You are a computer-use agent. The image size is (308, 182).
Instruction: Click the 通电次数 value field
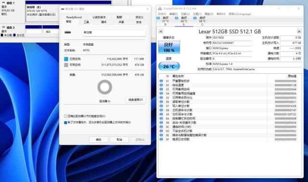point(291,53)
